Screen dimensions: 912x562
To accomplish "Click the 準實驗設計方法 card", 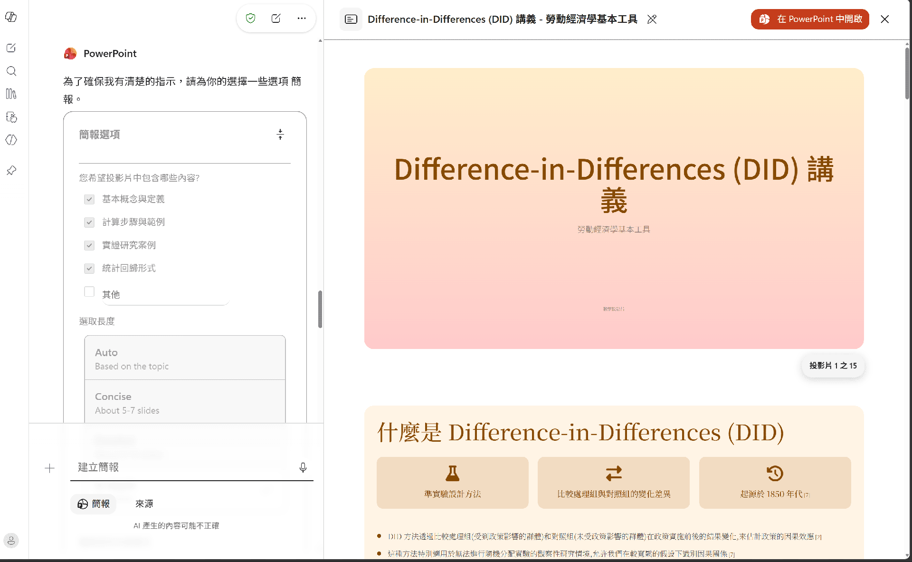I will [x=453, y=483].
